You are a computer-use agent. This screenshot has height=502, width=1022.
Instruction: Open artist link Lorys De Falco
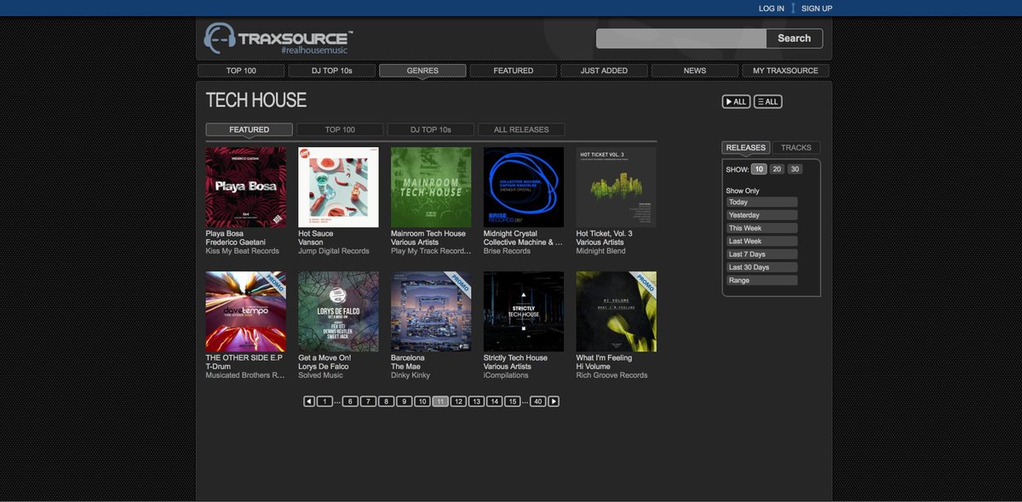(x=324, y=367)
